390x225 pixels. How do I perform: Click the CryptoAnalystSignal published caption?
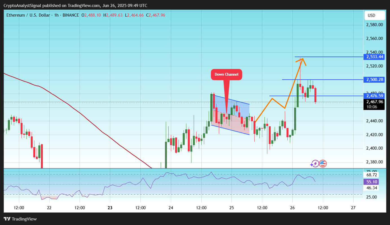pos(76,6)
